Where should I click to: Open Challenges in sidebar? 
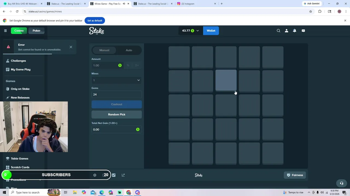18,61
